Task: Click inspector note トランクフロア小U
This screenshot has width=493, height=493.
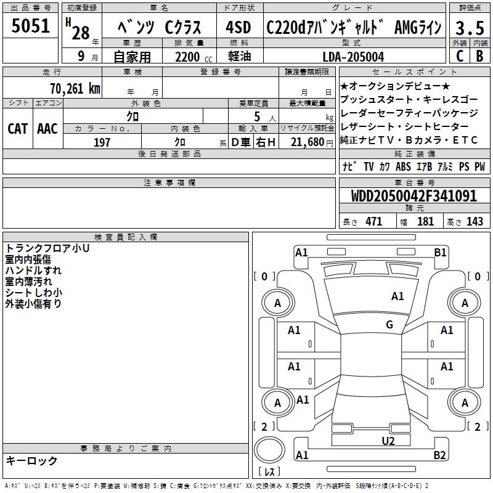Action: (x=47, y=248)
